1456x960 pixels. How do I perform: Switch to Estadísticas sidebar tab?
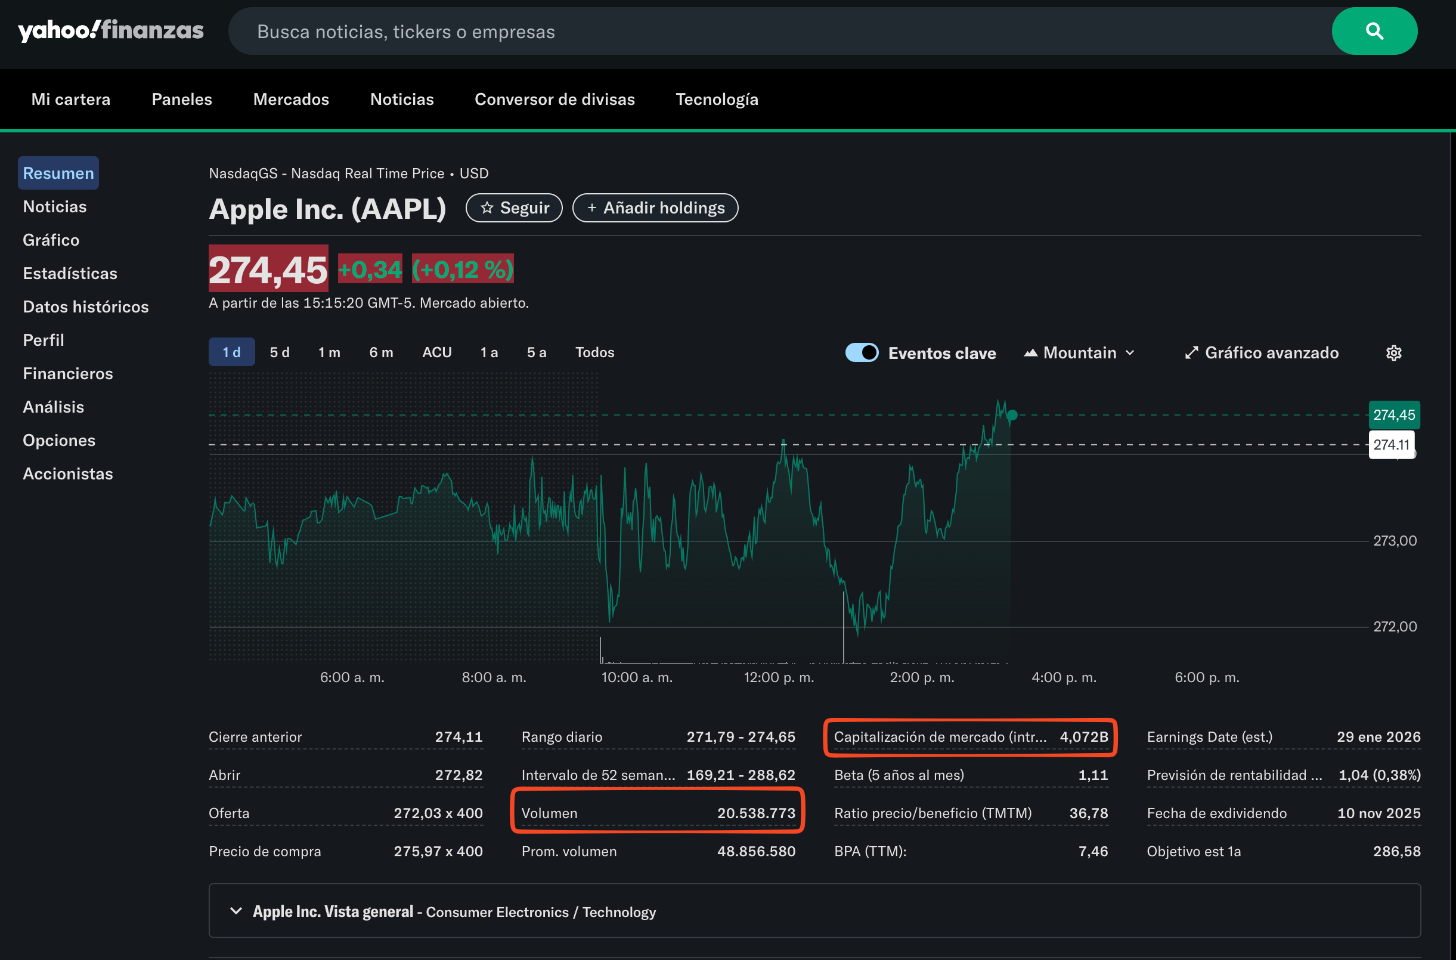70,273
